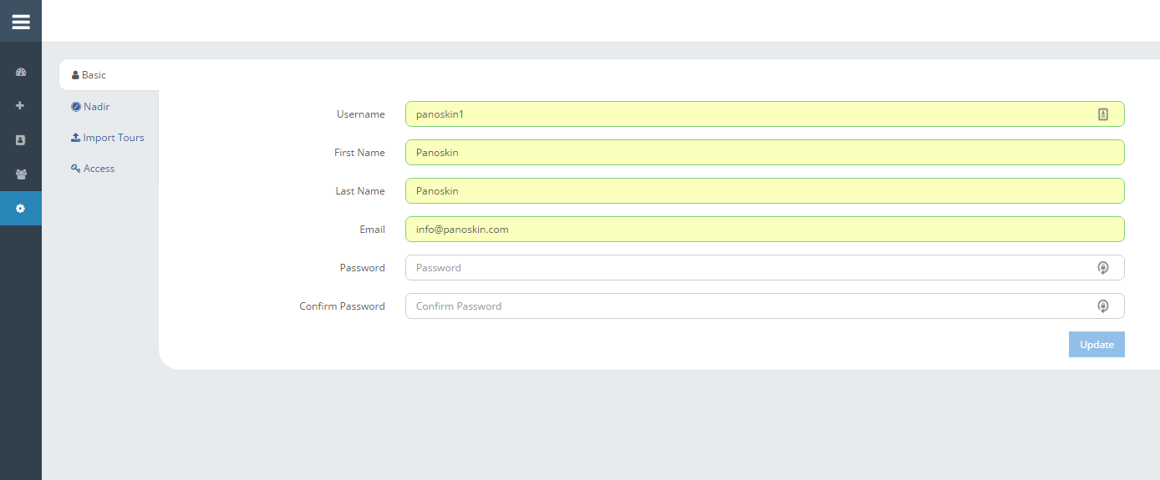
Task: Focus the First Name input field
Action: point(765,153)
